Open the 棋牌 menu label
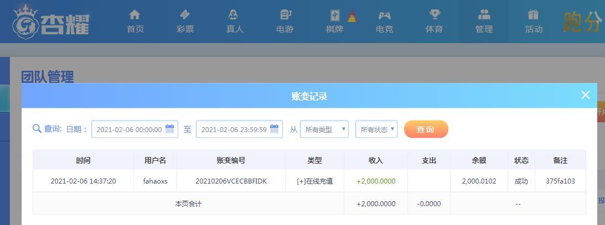Image resolution: width=605 pixels, height=225 pixels. 334,29
